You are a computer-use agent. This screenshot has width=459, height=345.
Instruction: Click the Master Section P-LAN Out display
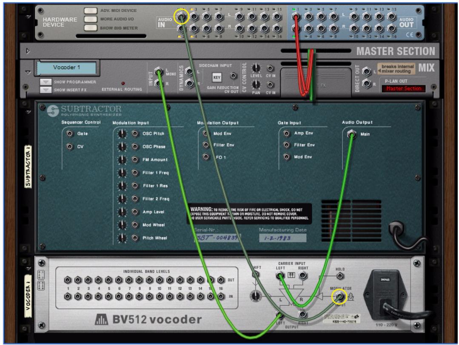404,89
